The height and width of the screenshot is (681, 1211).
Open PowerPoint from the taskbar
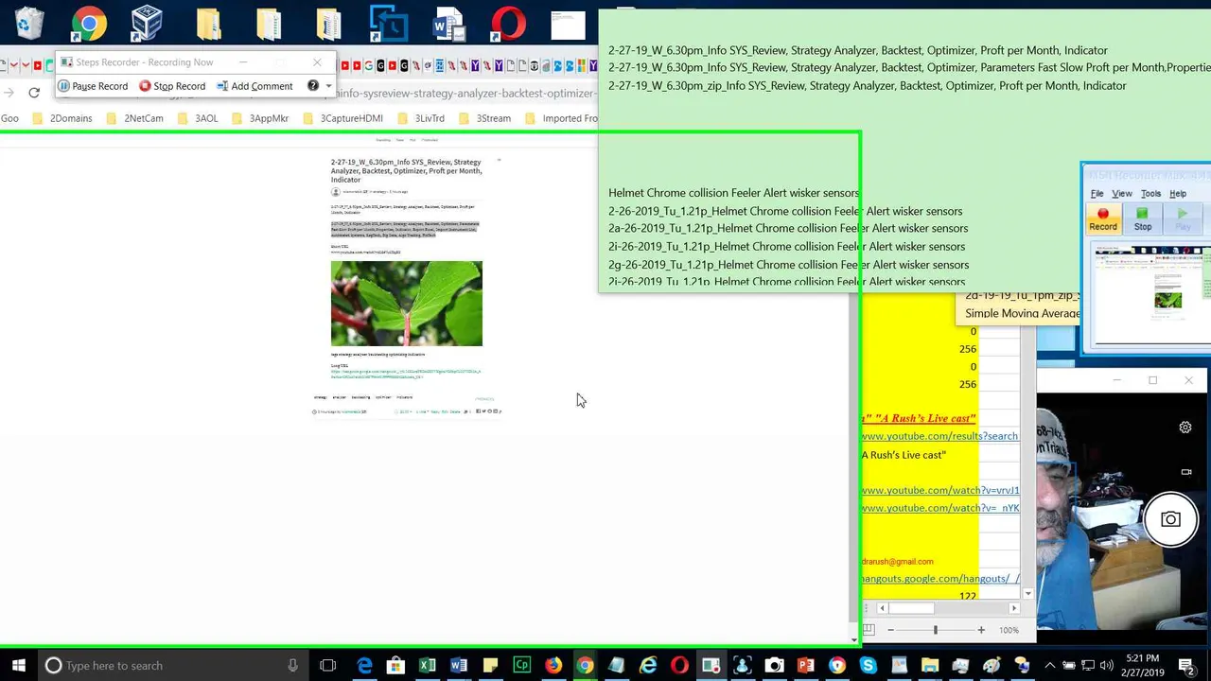pos(805,665)
